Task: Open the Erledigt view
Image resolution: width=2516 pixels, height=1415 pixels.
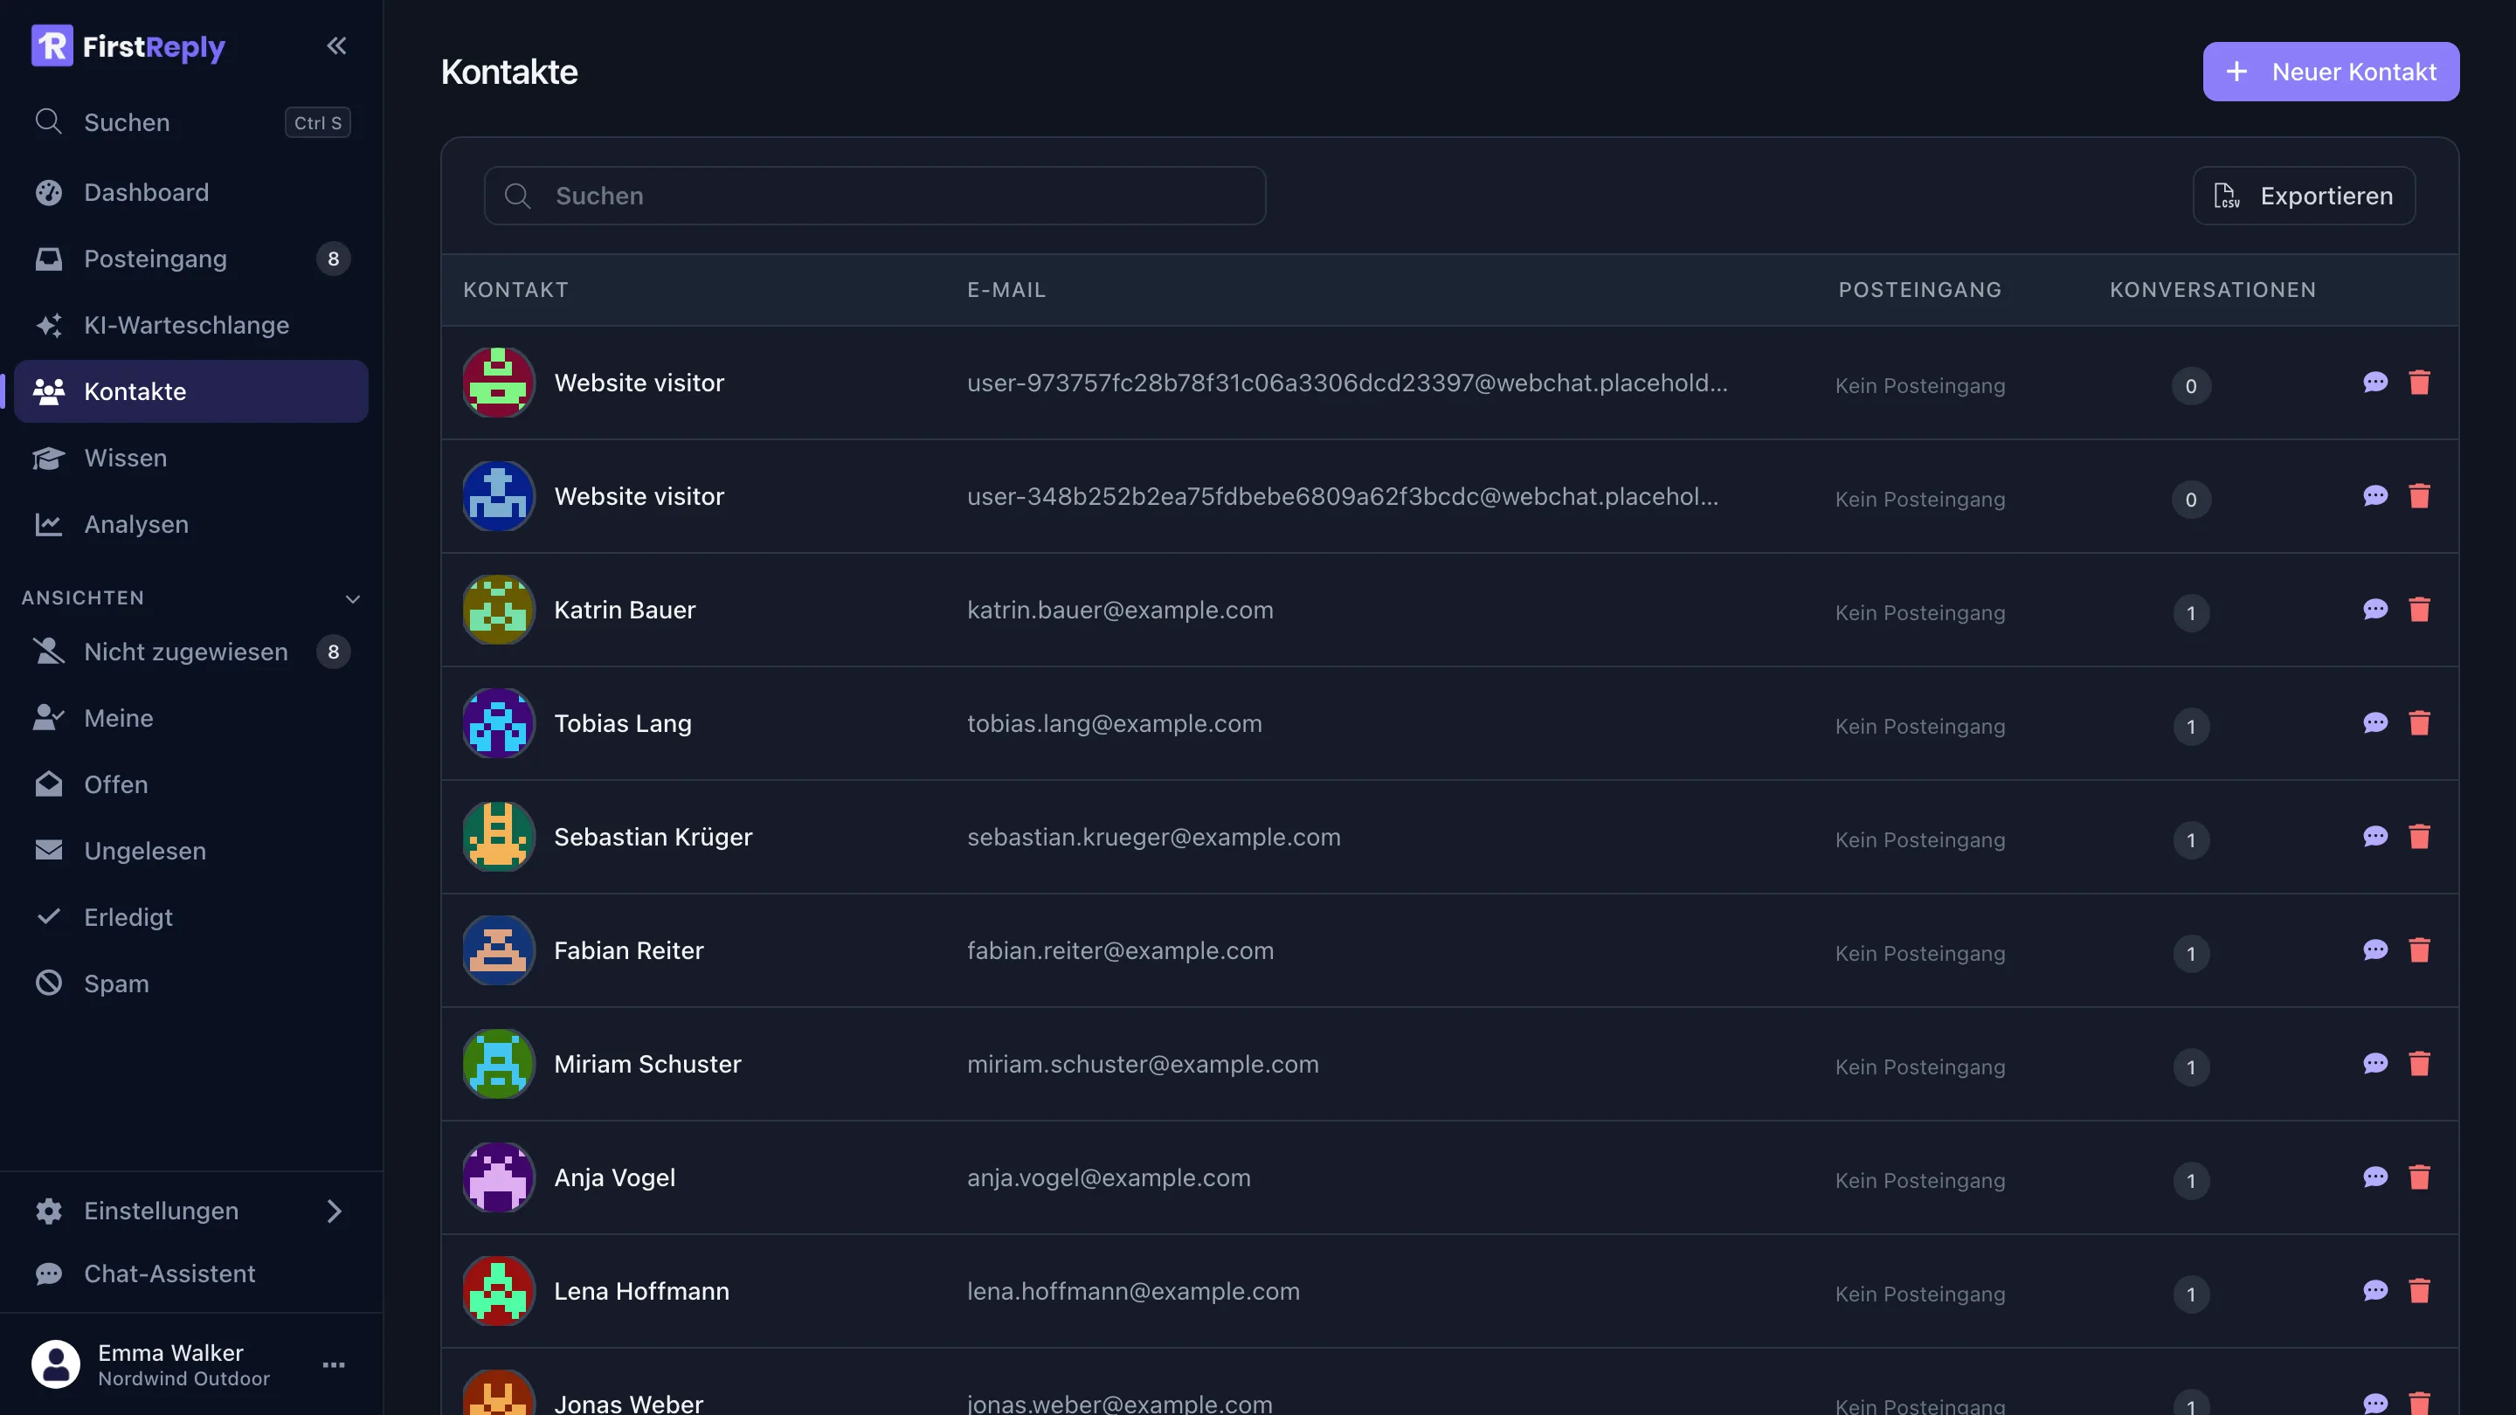Action: coord(191,917)
